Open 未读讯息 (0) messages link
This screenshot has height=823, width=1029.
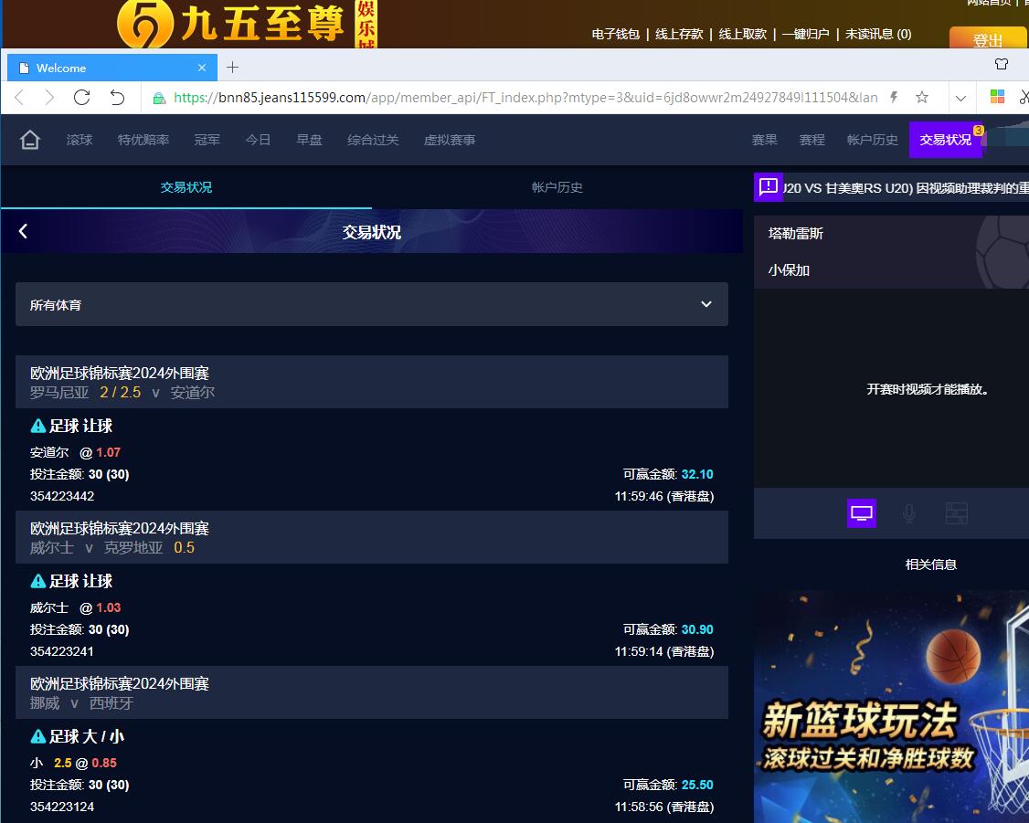(878, 34)
